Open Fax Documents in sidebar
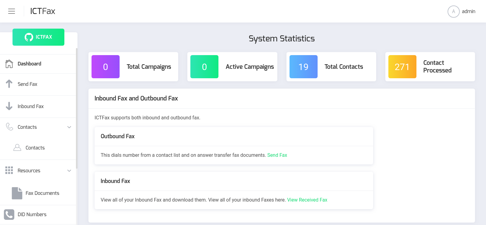Viewport: 486px width, 225px height. pyautogui.click(x=38, y=193)
